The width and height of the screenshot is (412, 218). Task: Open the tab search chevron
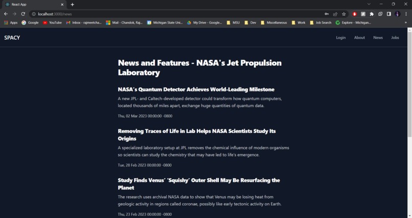click(369, 4)
